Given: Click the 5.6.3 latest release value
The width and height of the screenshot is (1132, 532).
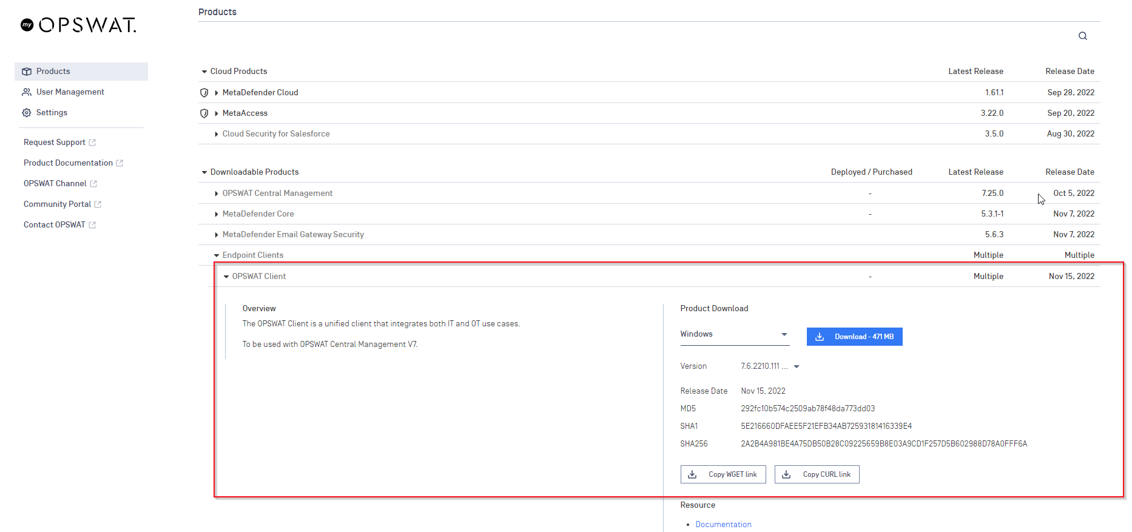Looking at the screenshot, I should [994, 235].
